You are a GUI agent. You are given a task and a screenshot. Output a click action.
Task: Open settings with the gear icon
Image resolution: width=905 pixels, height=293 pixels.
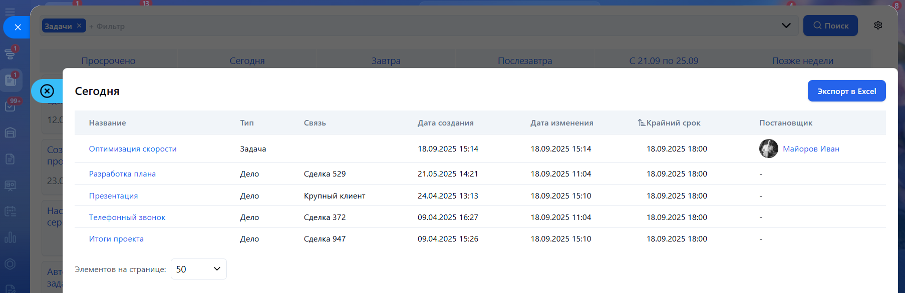click(878, 25)
